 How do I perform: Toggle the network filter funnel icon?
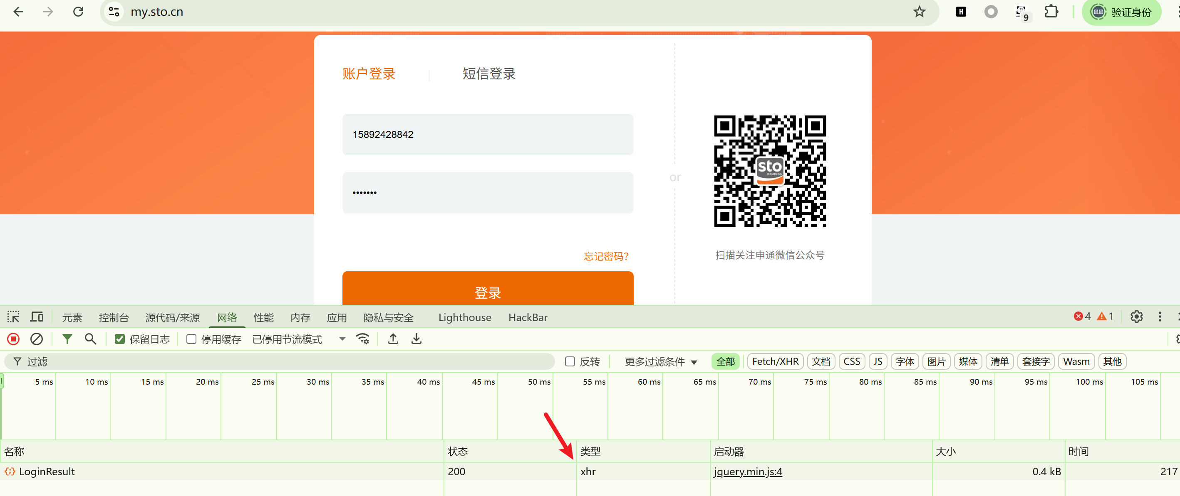67,339
